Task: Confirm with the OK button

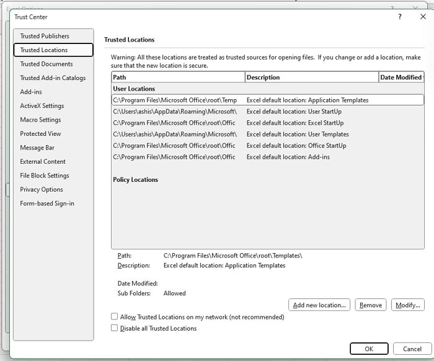Action: point(369,349)
